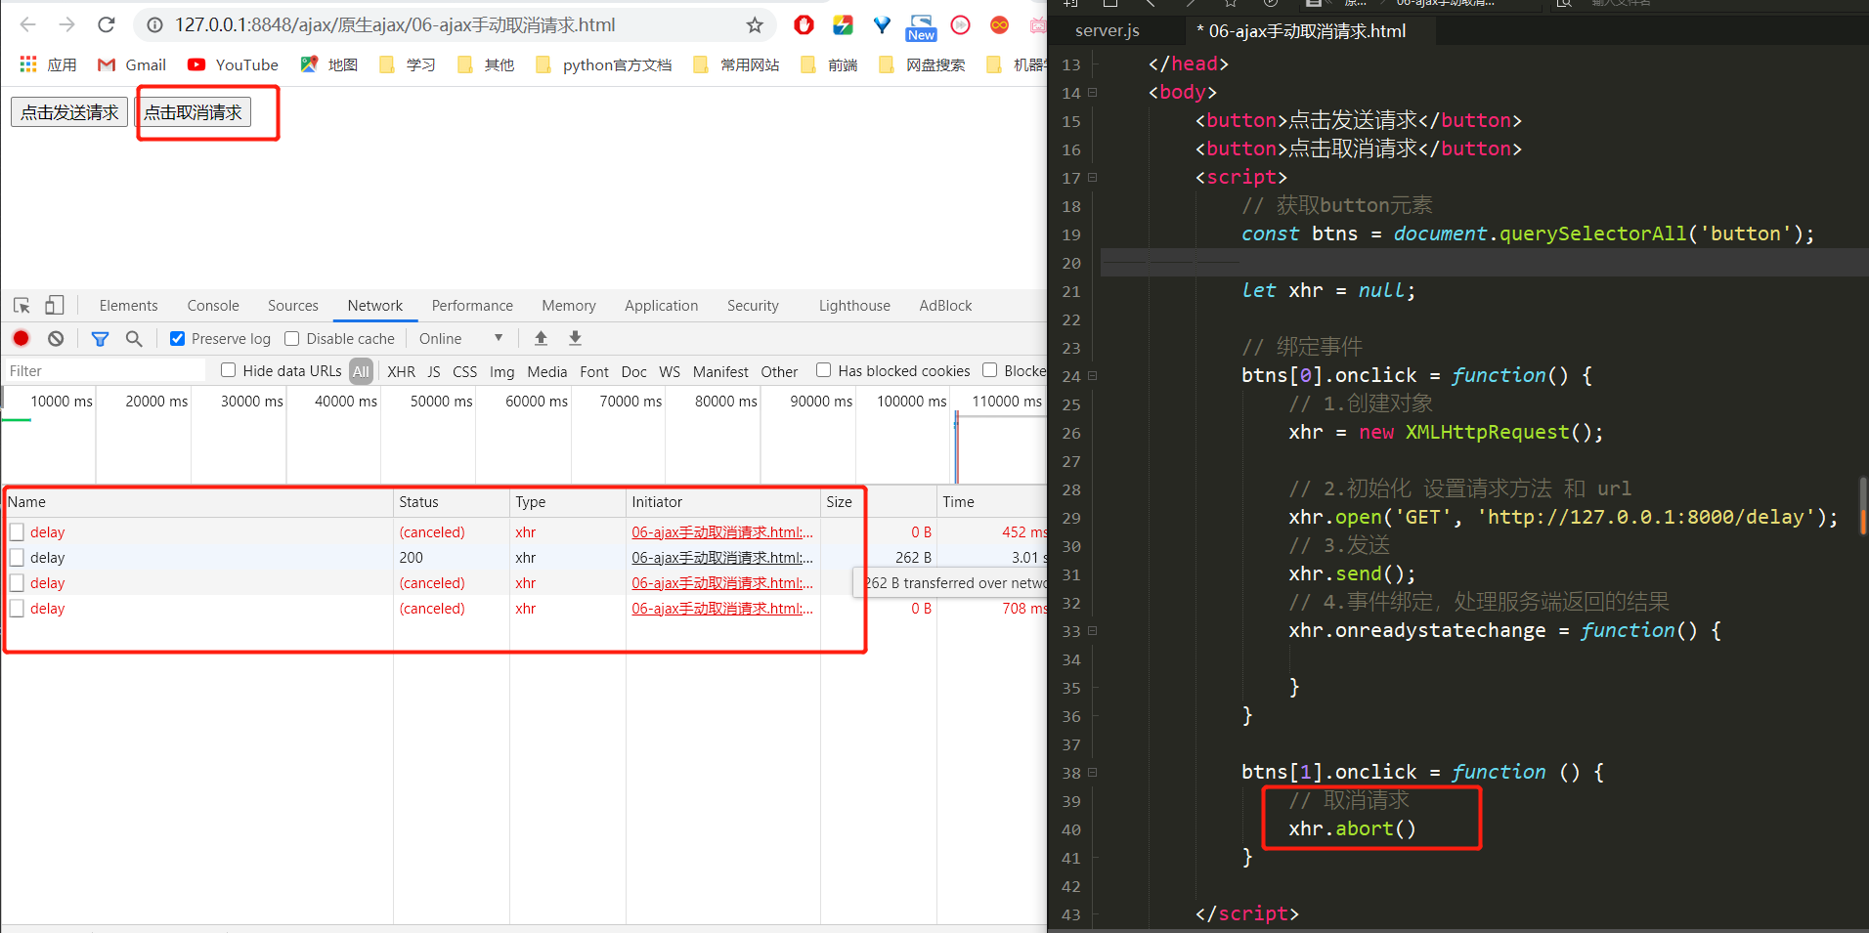This screenshot has height=933, width=1869.
Task: Click the blue Y extension icon
Action: pyautogui.click(x=882, y=25)
